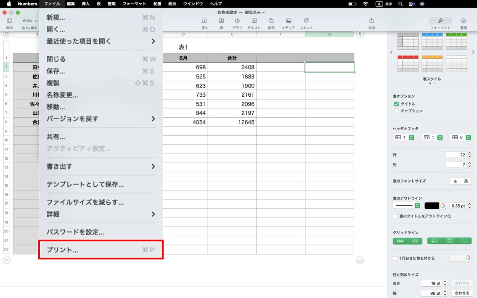Open the 150% zoom dropdown
Image resolution: width=477 pixels, height=298 pixels.
pyautogui.click(x=29, y=20)
